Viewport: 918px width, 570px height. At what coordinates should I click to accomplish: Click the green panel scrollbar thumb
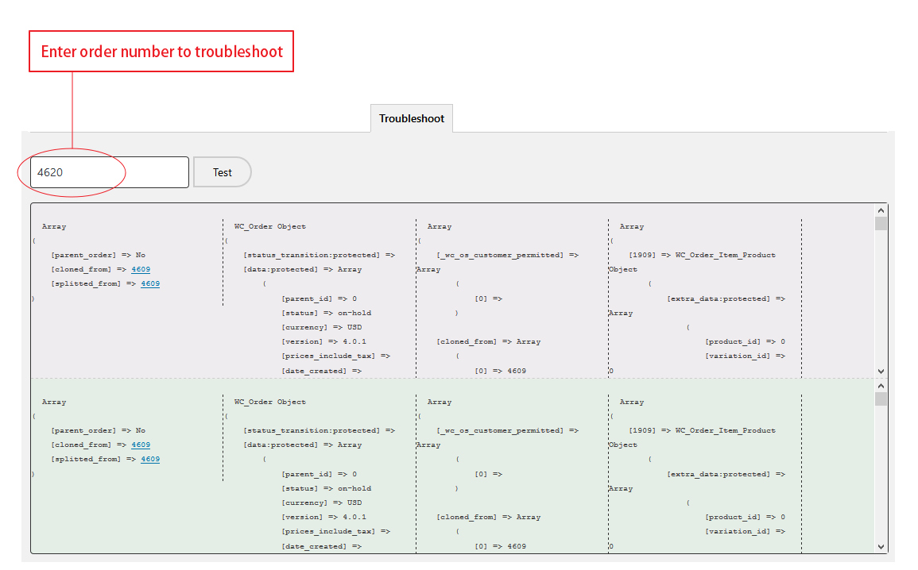(x=880, y=399)
